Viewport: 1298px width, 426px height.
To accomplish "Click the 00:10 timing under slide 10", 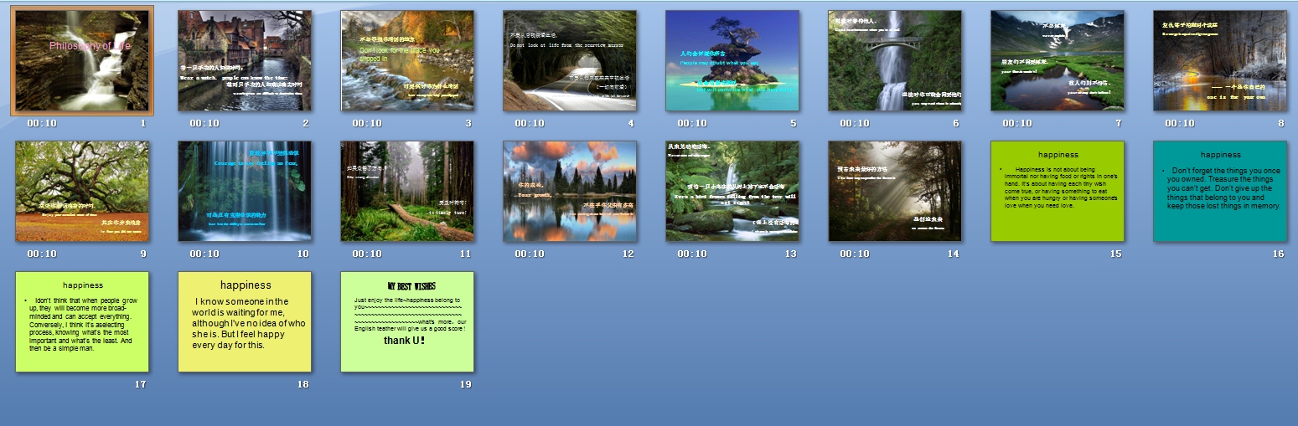I will point(204,254).
